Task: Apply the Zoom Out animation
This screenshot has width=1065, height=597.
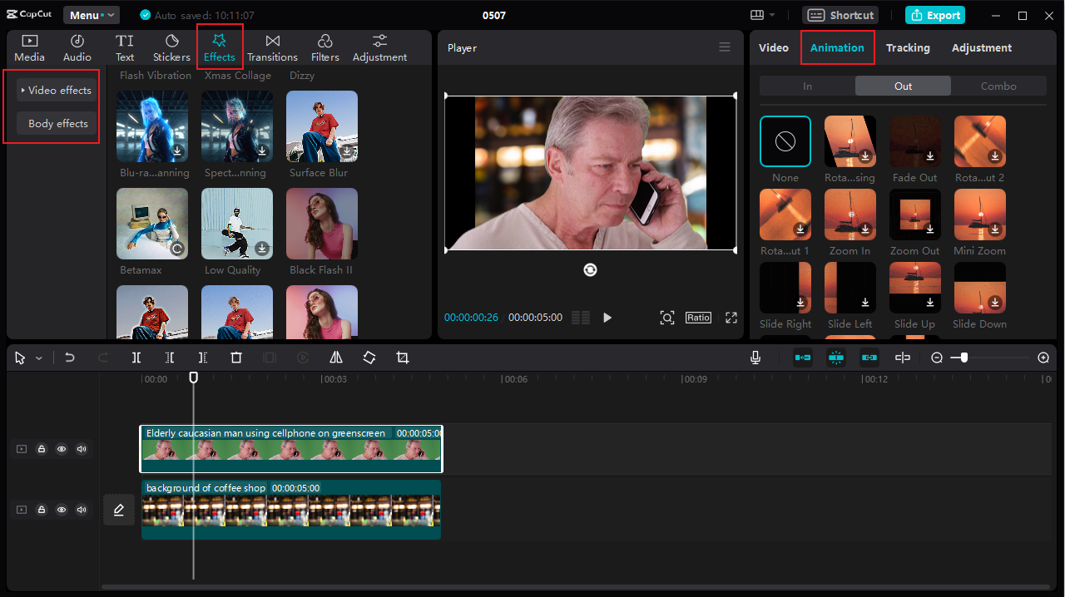Action: (x=915, y=215)
